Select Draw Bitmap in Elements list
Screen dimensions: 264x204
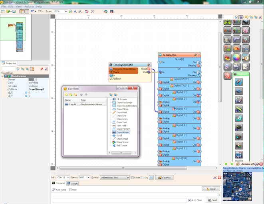[x=123, y=132]
